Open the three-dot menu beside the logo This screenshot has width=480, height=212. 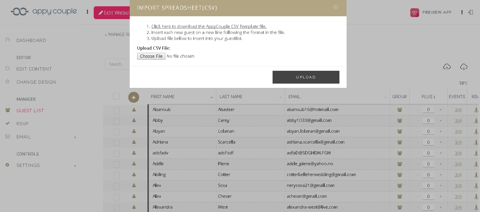point(87,12)
